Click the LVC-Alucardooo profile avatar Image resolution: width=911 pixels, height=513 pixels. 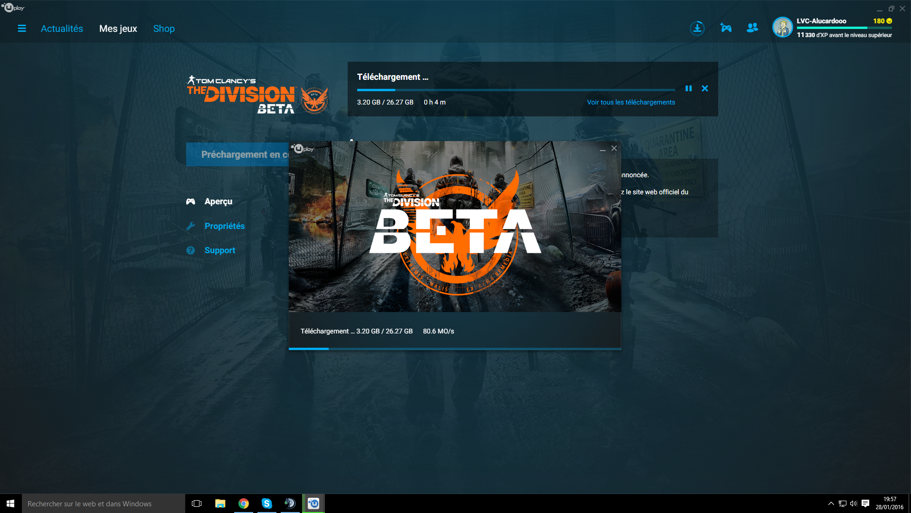coord(782,27)
